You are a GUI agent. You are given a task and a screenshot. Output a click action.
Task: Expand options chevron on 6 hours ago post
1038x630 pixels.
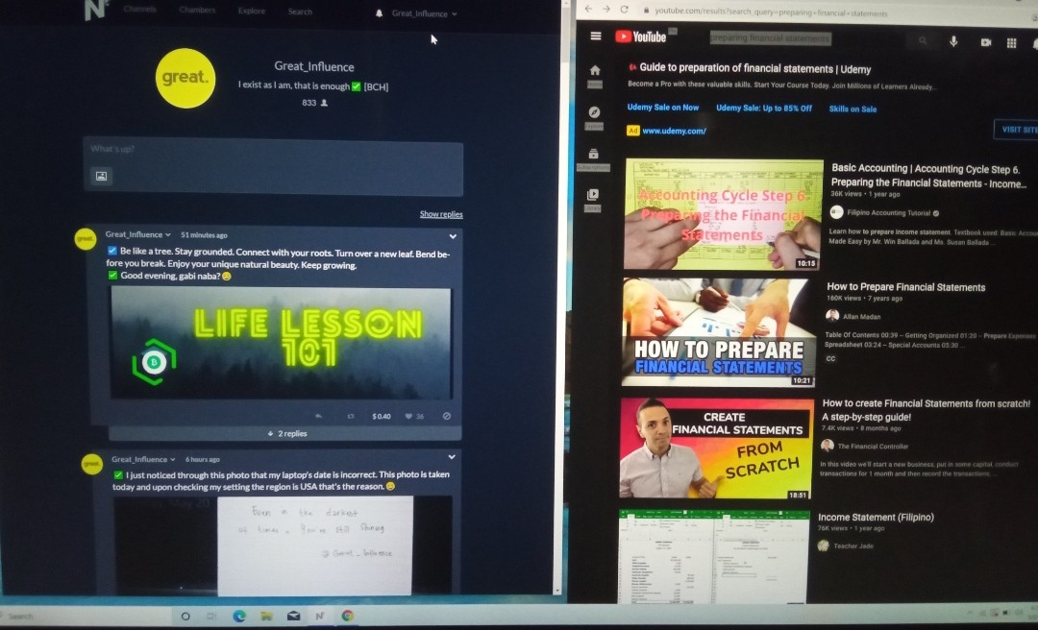452,456
